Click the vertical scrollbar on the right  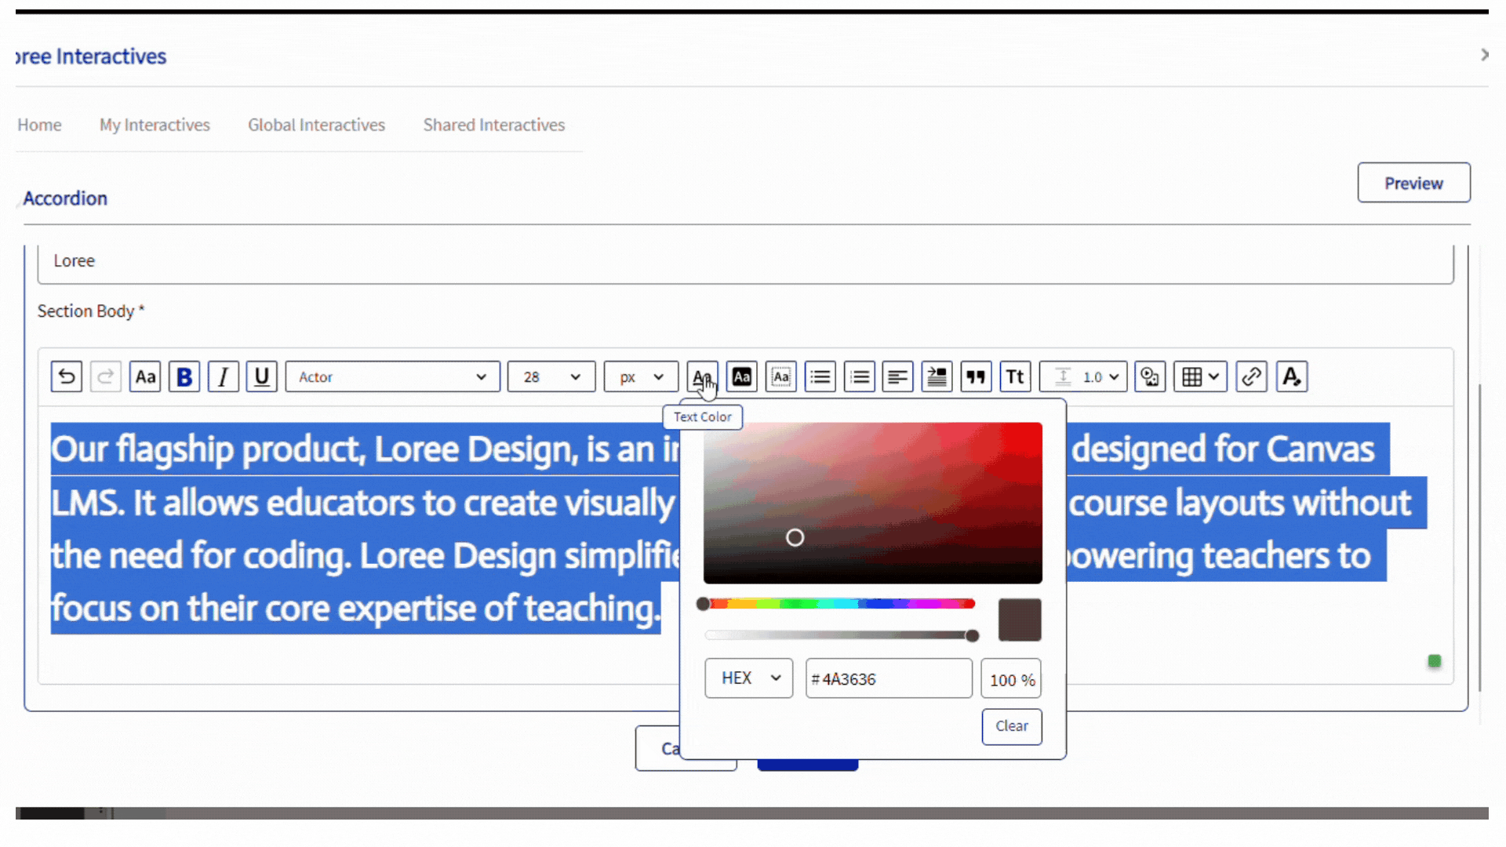[1479, 537]
